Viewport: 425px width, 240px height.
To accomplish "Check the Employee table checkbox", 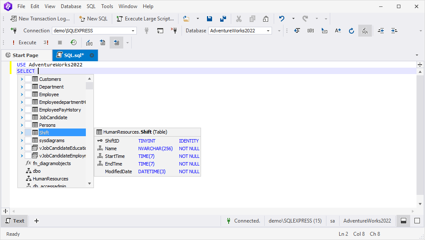I will [28, 94].
